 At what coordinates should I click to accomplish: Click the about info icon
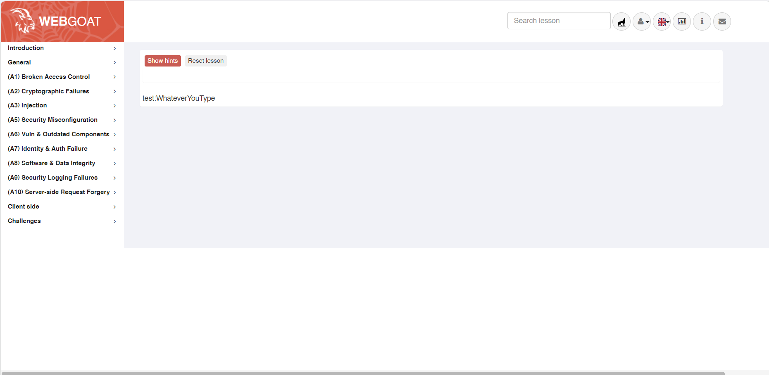[x=702, y=21]
